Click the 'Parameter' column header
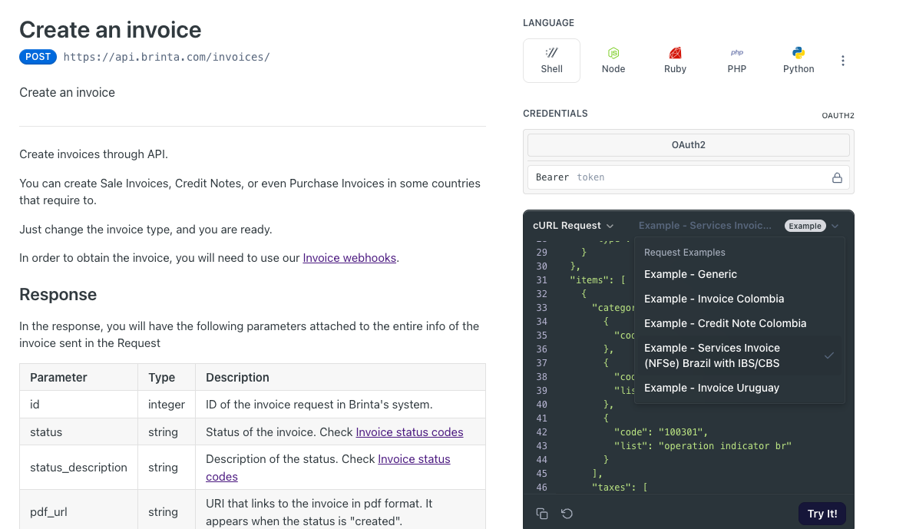Image resolution: width=906 pixels, height=529 pixels. [78, 377]
